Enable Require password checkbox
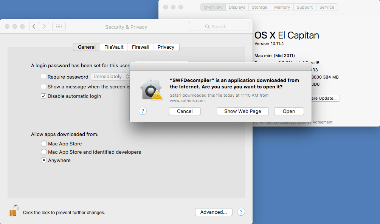Image resolution: width=380 pixels, height=224 pixels. click(43, 77)
